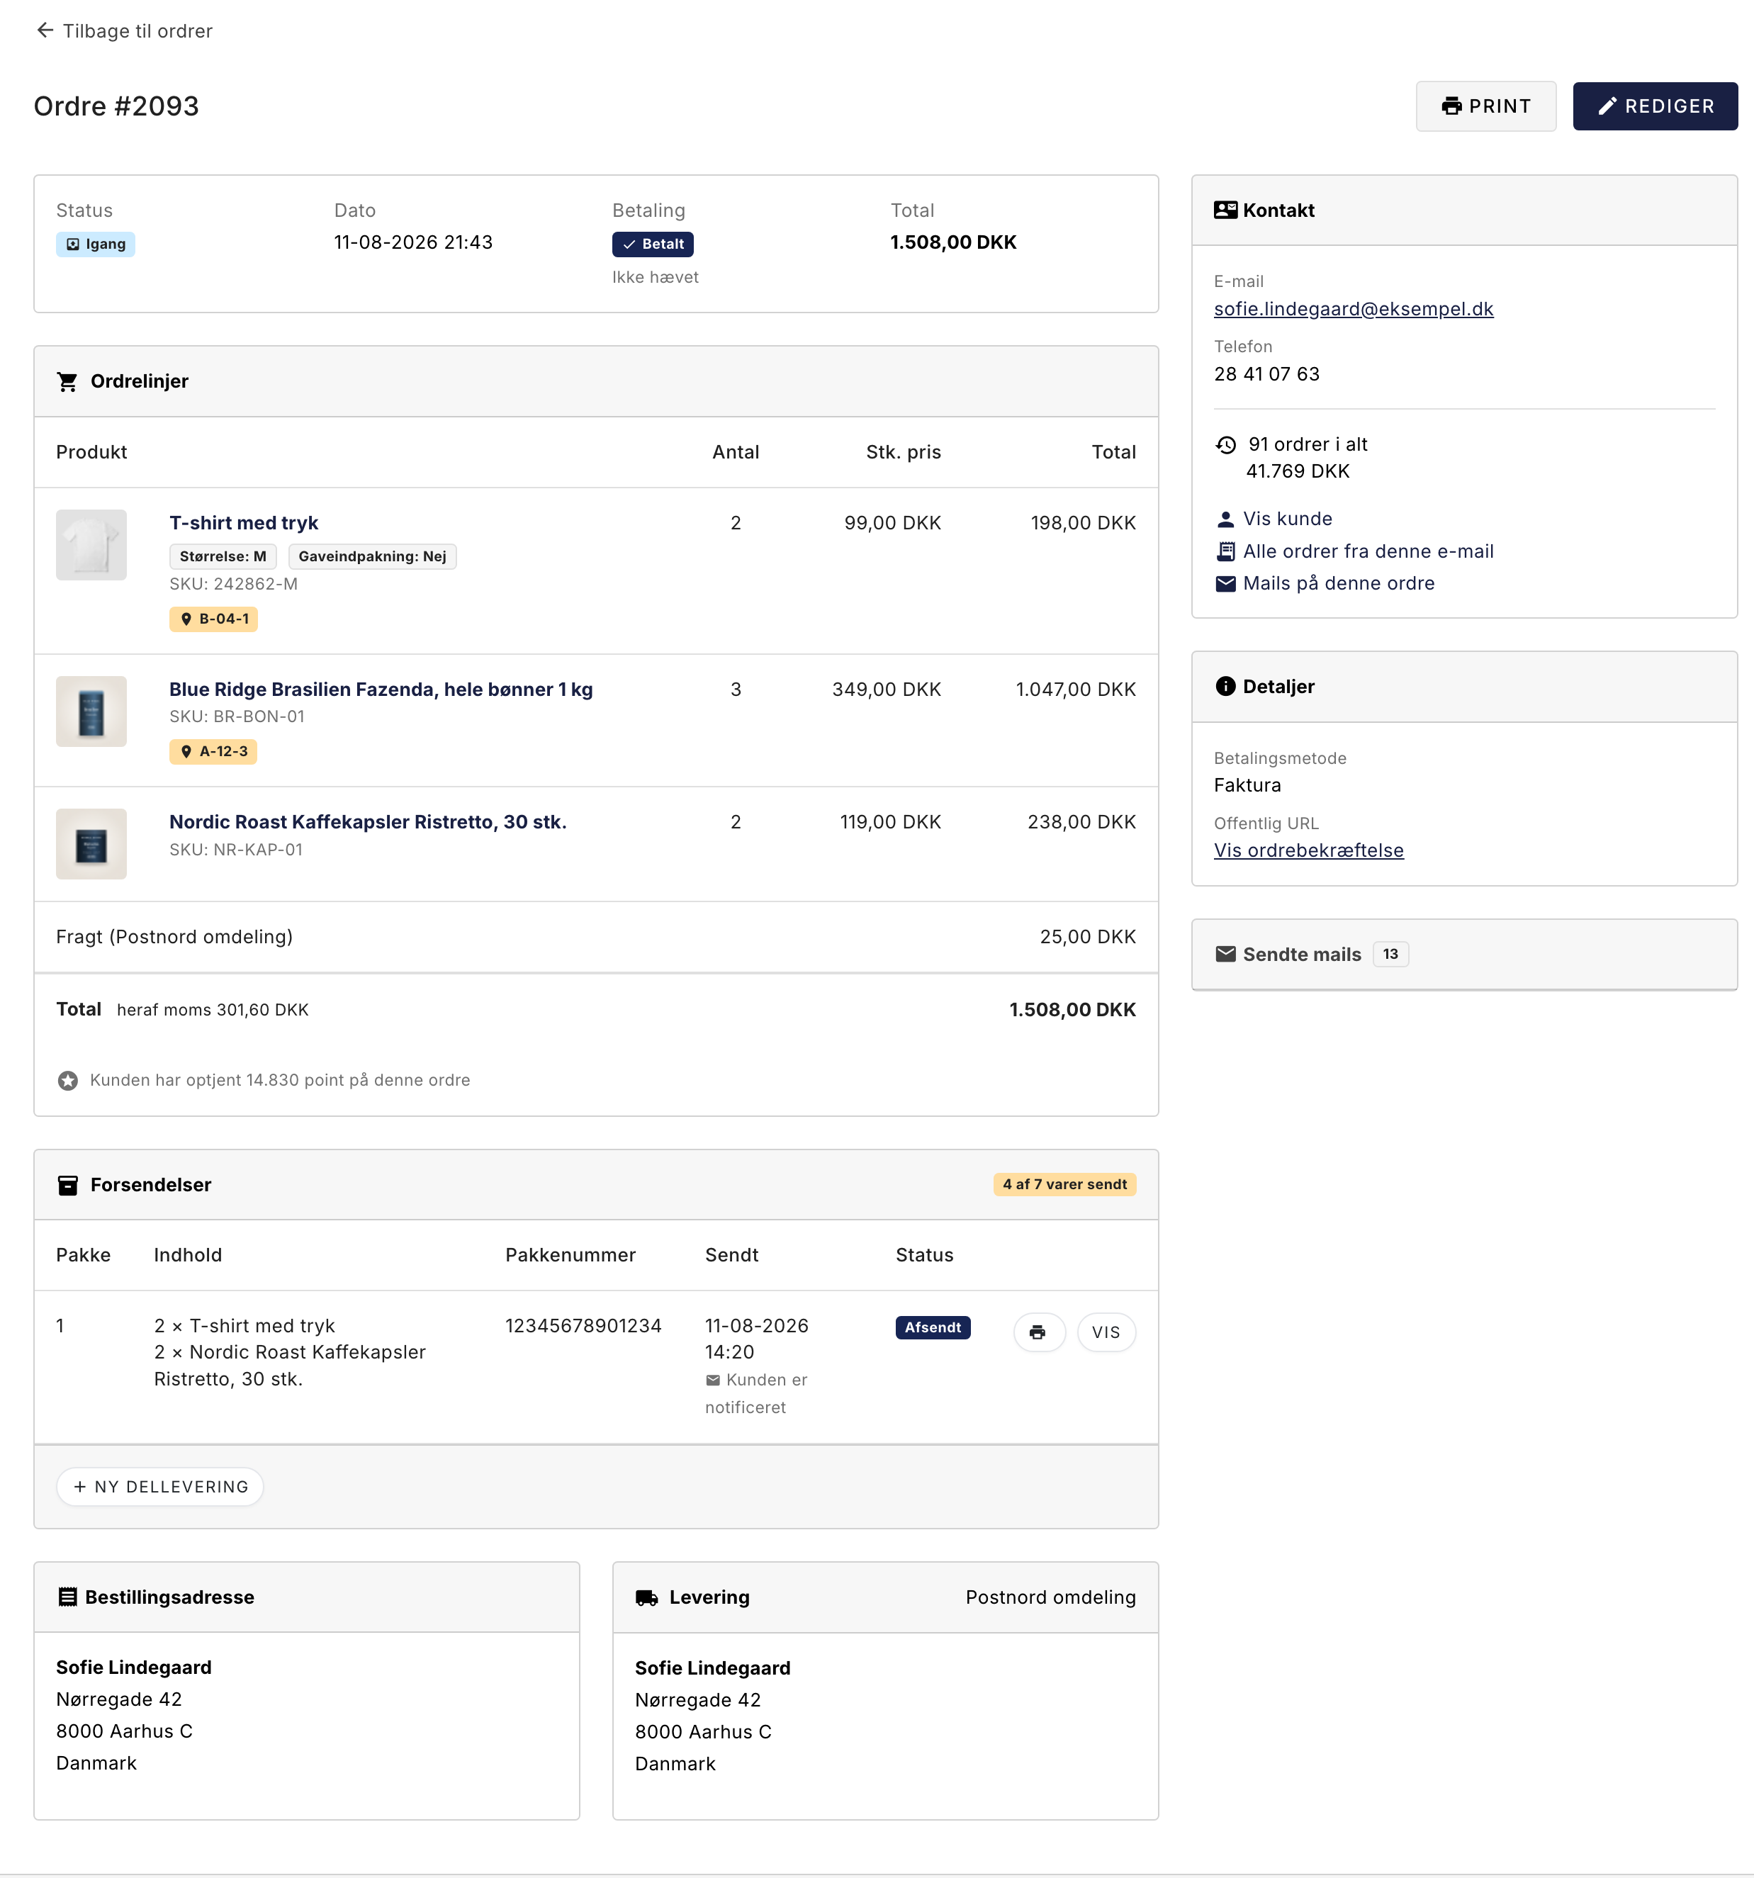
Task: Click the Betalt payment badge
Action: [x=653, y=244]
